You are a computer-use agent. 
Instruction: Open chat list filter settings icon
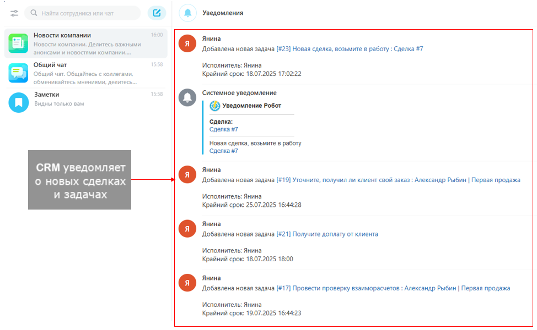point(14,13)
